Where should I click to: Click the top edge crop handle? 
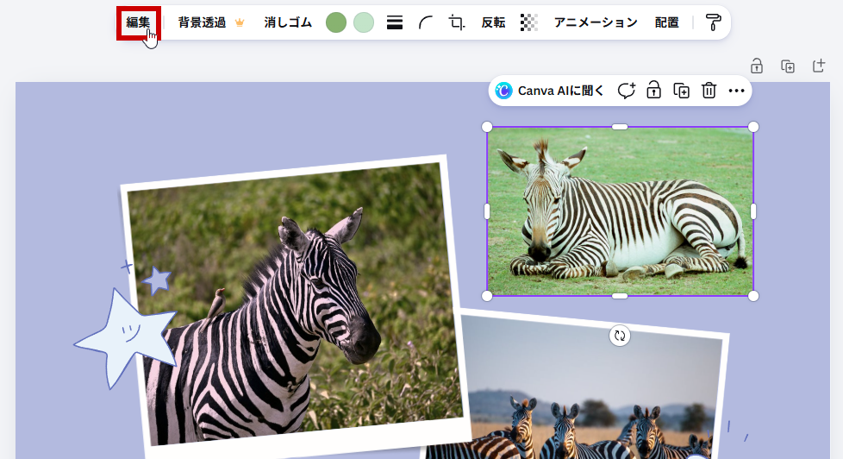click(620, 127)
